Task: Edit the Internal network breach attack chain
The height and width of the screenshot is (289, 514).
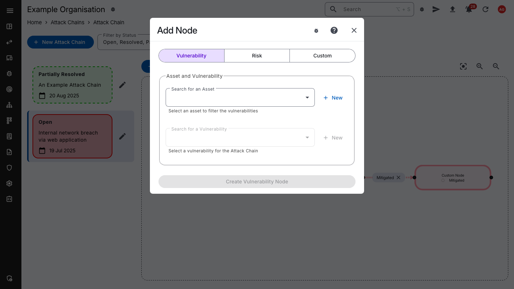Action: tap(122, 136)
